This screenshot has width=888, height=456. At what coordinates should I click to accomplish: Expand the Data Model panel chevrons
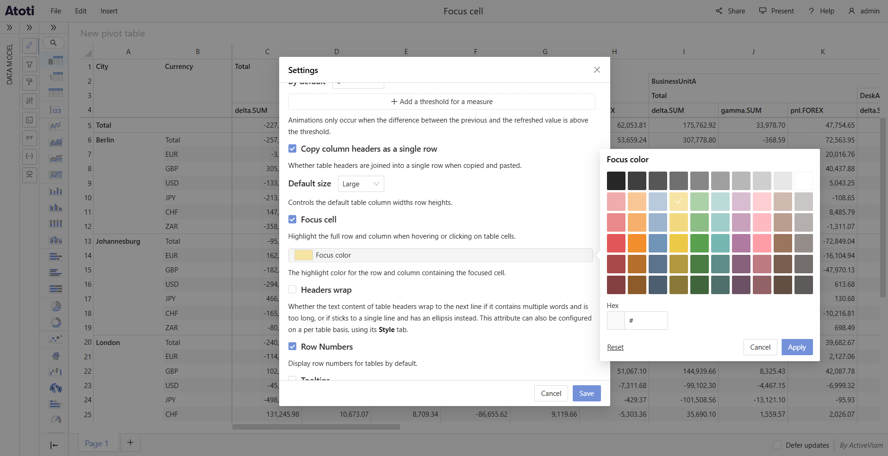click(9, 28)
